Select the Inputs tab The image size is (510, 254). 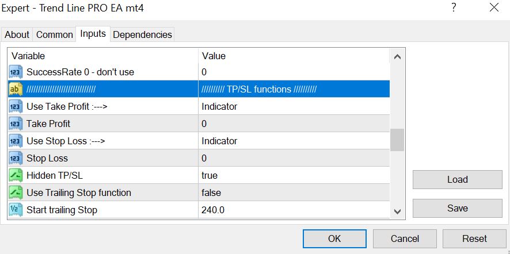click(x=93, y=34)
